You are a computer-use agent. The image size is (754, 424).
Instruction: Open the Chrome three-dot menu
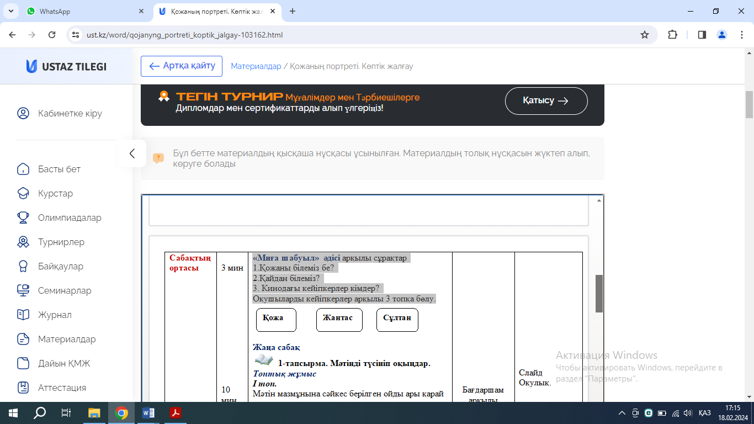741,35
